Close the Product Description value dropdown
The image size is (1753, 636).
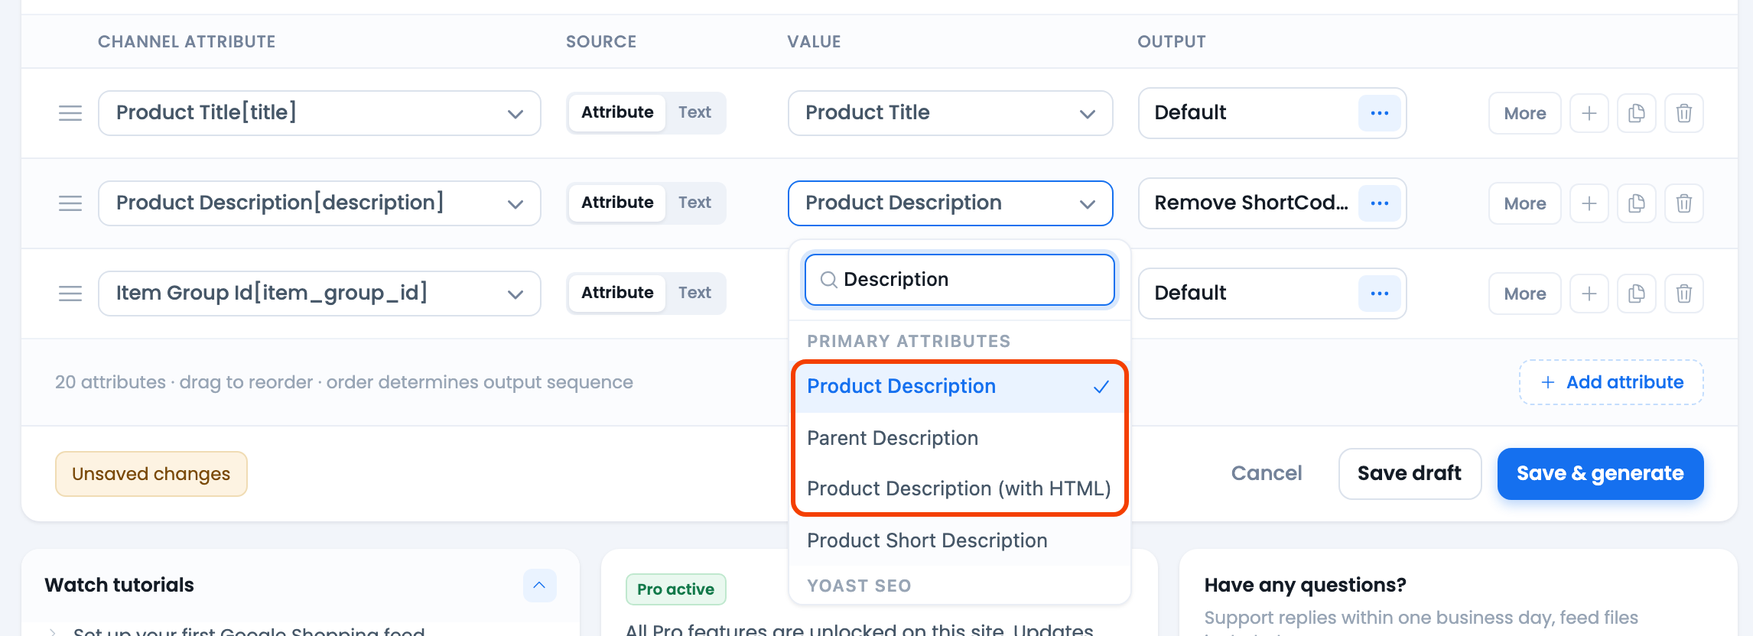(x=950, y=203)
